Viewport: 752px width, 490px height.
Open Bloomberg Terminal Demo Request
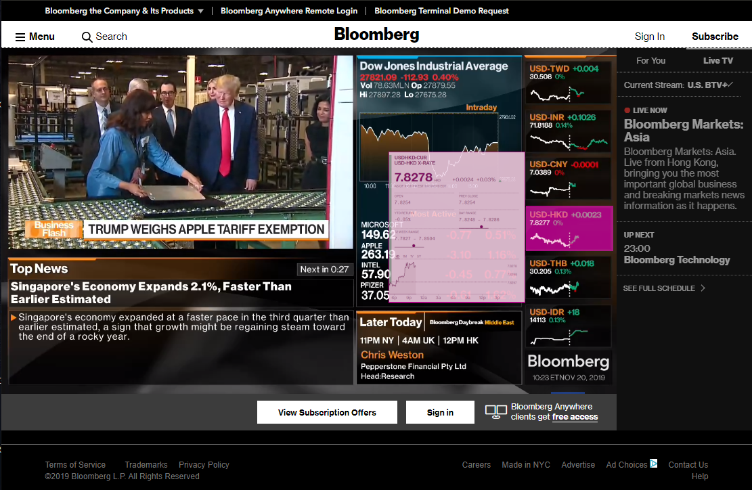point(441,11)
